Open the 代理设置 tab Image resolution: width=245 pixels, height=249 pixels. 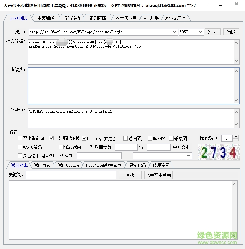click(x=161, y=166)
